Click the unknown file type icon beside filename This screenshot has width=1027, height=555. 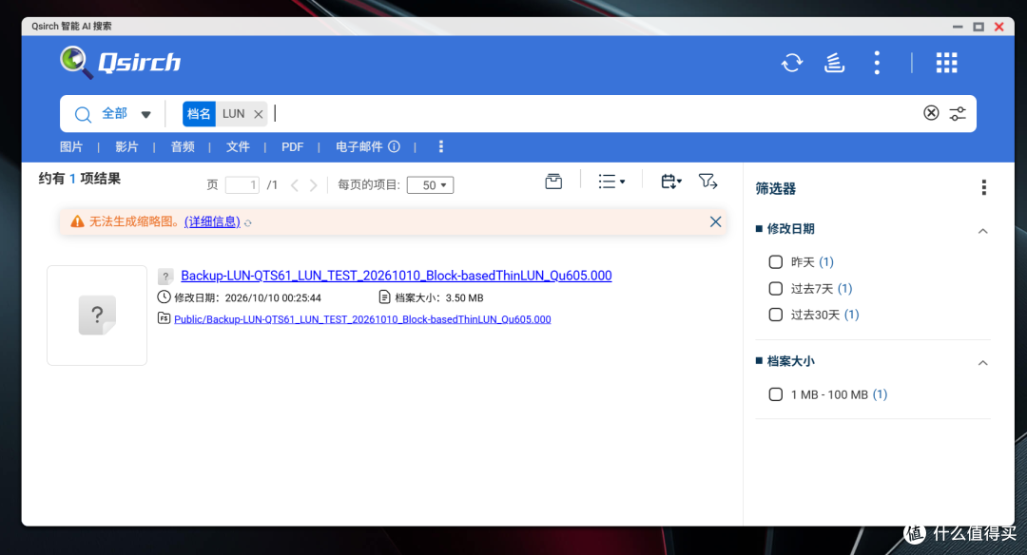click(x=165, y=277)
